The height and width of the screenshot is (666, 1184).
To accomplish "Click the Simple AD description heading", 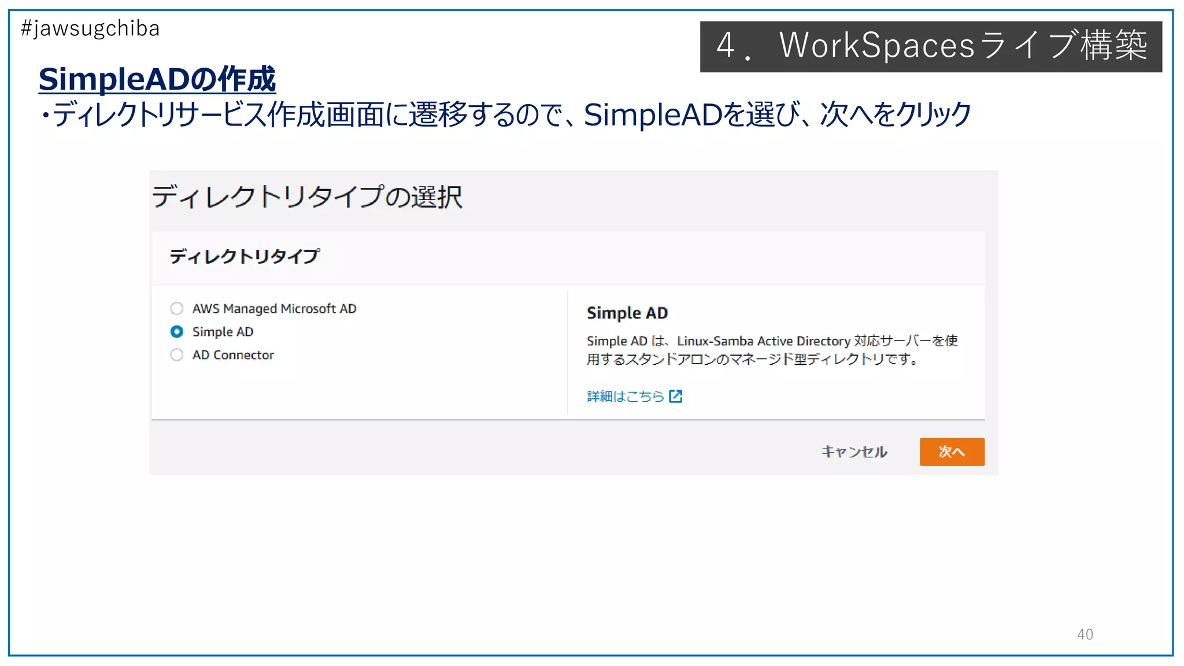I will [627, 313].
